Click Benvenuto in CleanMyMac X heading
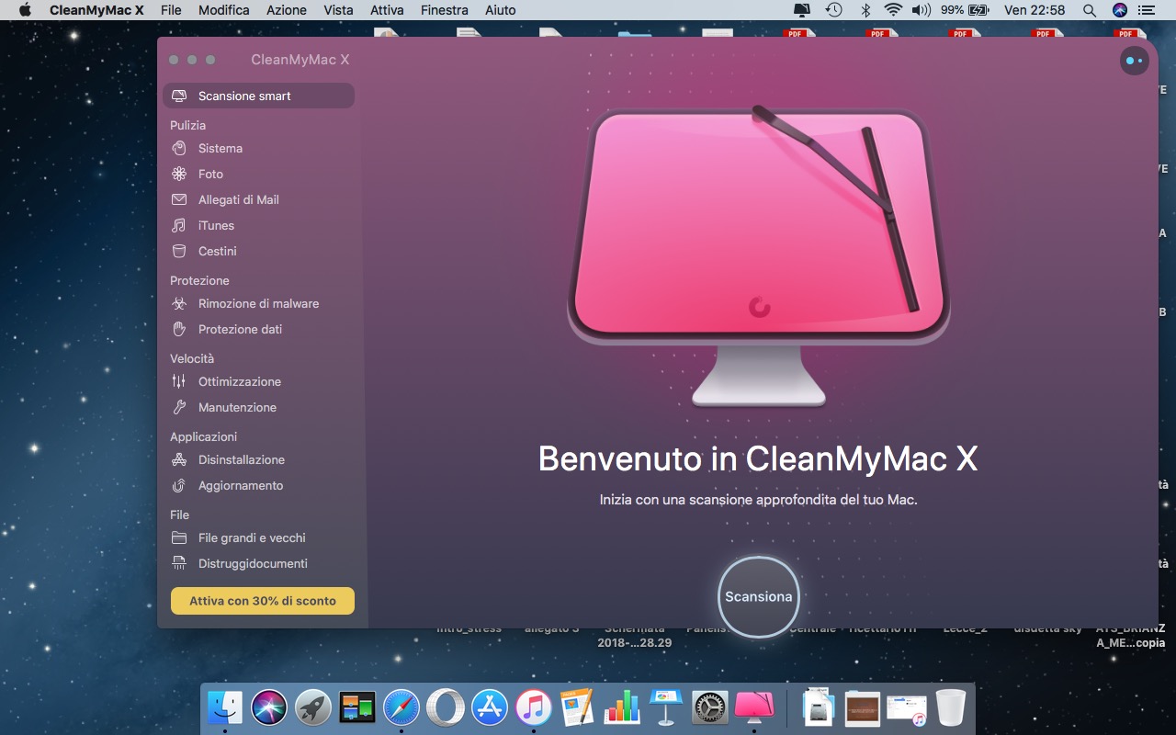The width and height of the screenshot is (1176, 735). [758, 458]
